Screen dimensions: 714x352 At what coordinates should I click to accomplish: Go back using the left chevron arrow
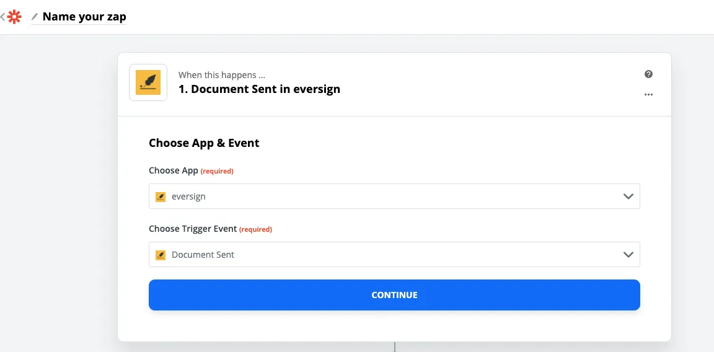2,17
